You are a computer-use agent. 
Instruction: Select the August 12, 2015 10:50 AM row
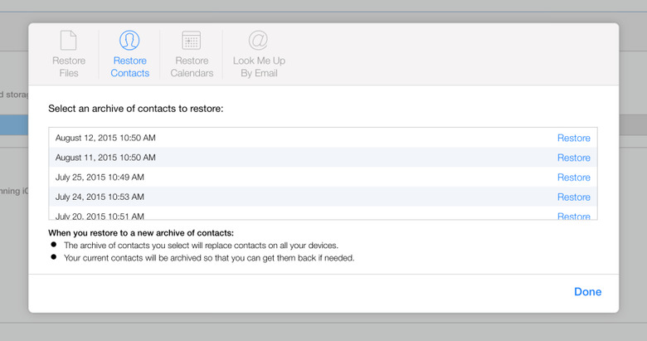[105, 138]
